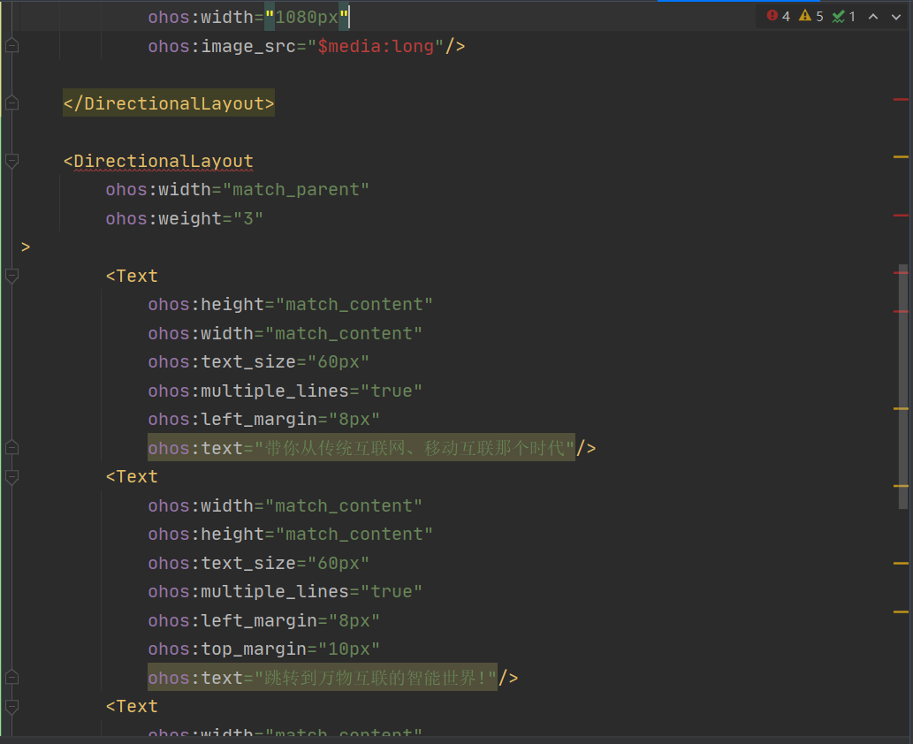This screenshot has height=744, width=913.
Task: Click the red errors indicator icon
Action: pos(772,16)
